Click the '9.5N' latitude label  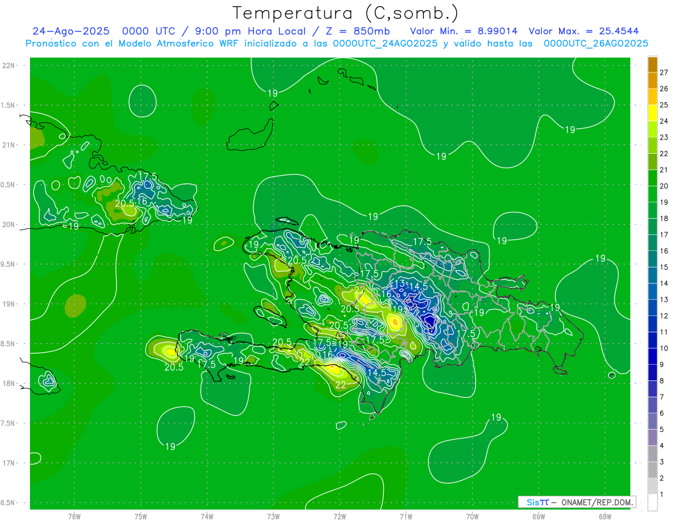click(x=8, y=265)
